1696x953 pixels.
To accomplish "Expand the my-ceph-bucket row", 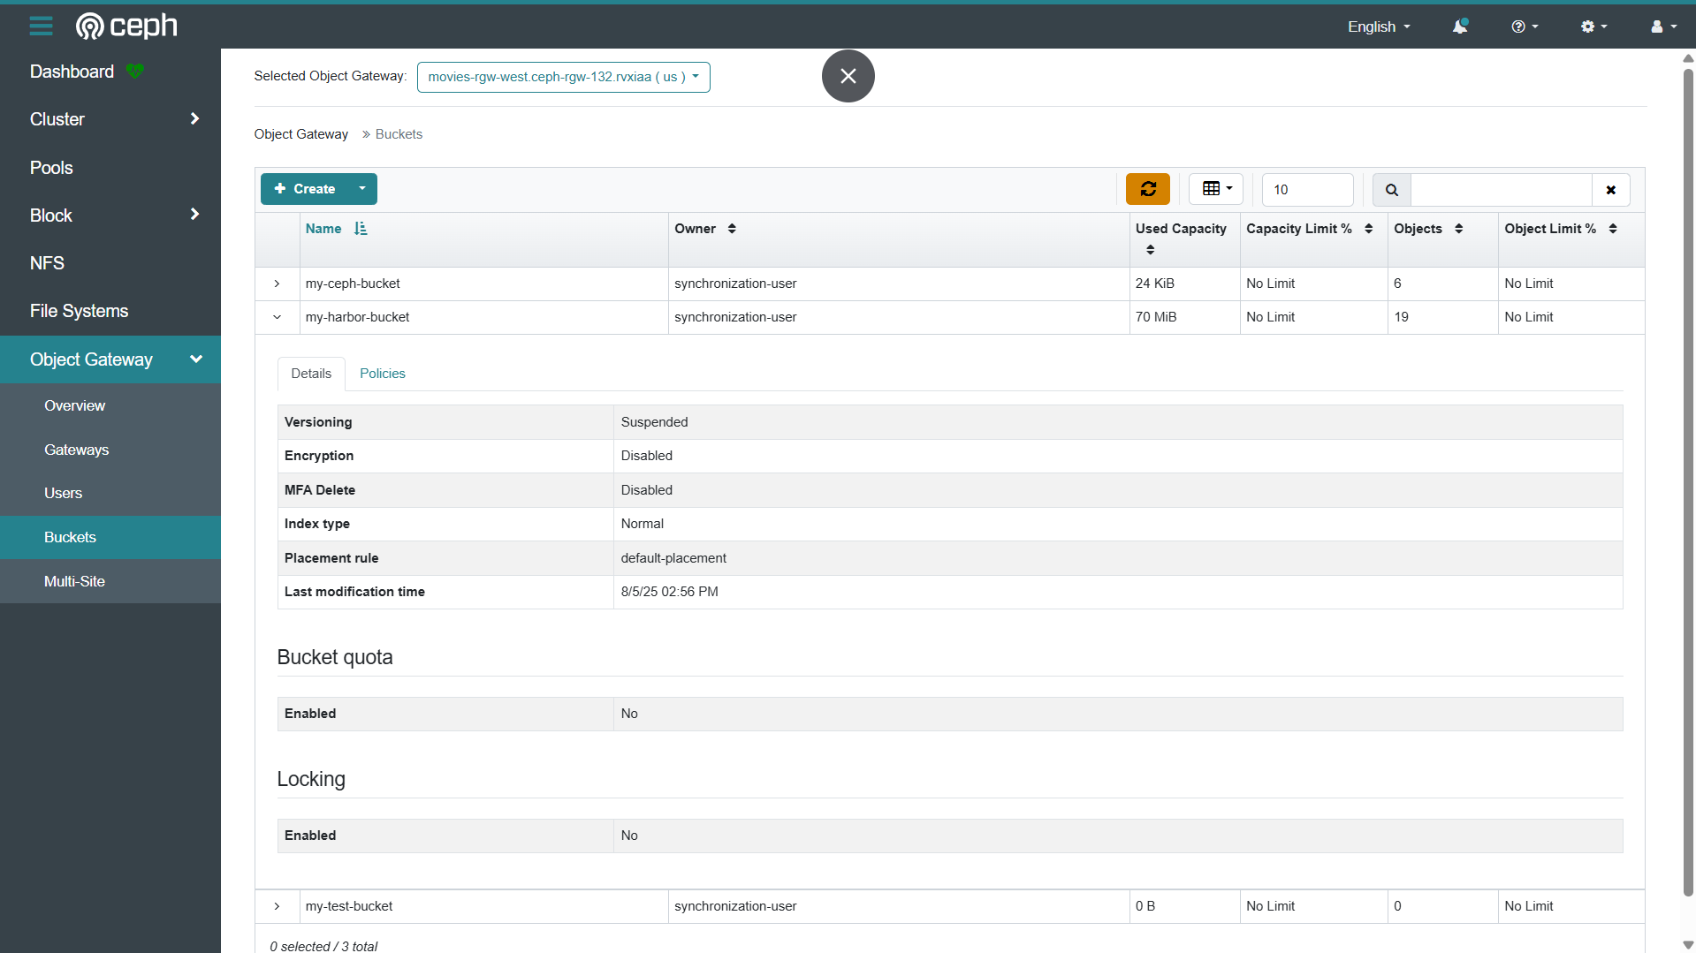I will (277, 284).
